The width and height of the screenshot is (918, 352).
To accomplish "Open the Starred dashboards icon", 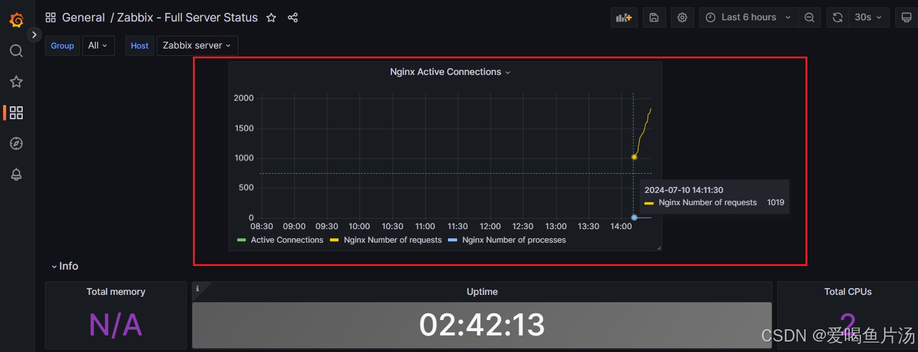I will pyautogui.click(x=17, y=82).
